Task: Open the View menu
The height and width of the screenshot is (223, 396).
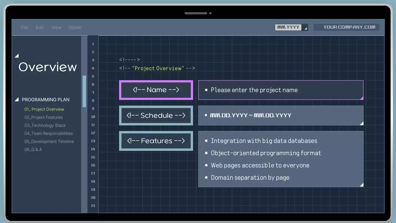Action: tap(56, 28)
